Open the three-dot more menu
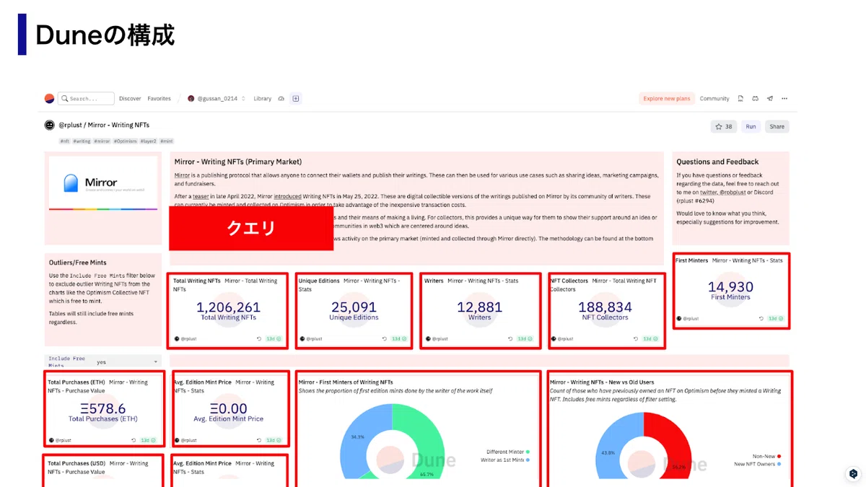The image size is (866, 487). pyautogui.click(x=784, y=99)
